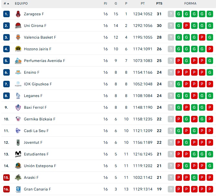Sort standings by the PJ column header

click(x=106, y=3)
